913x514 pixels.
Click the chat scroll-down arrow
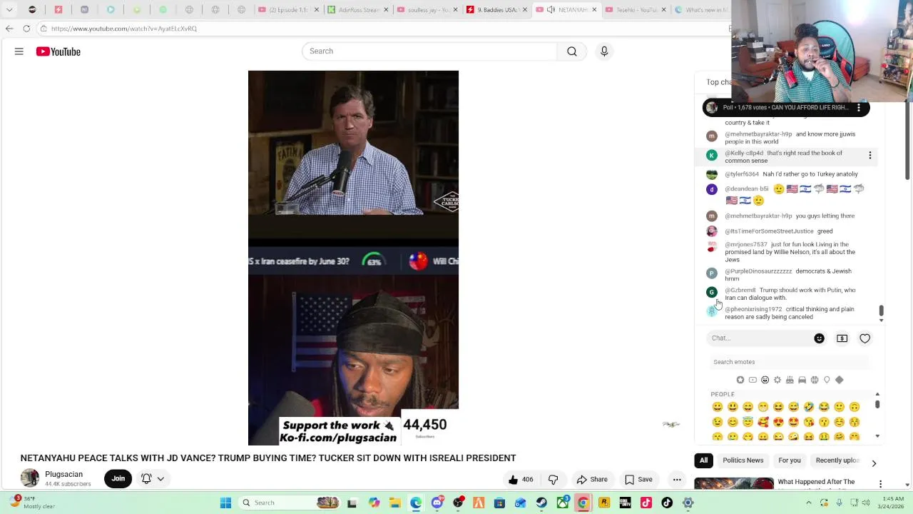click(x=881, y=321)
